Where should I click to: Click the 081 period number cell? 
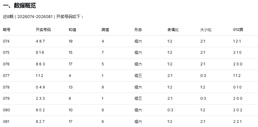6,122
